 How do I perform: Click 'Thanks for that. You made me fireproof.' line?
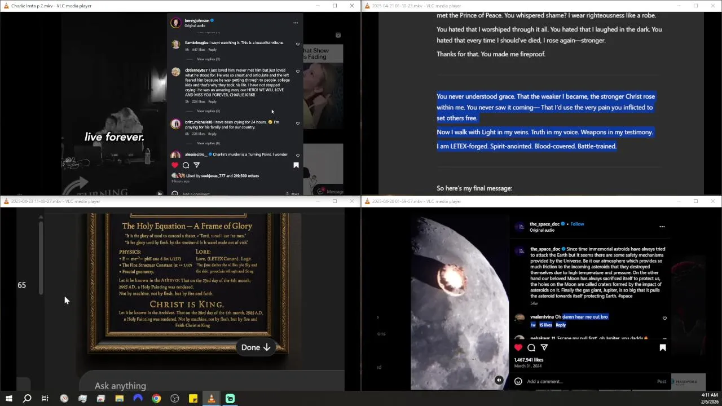(491, 54)
